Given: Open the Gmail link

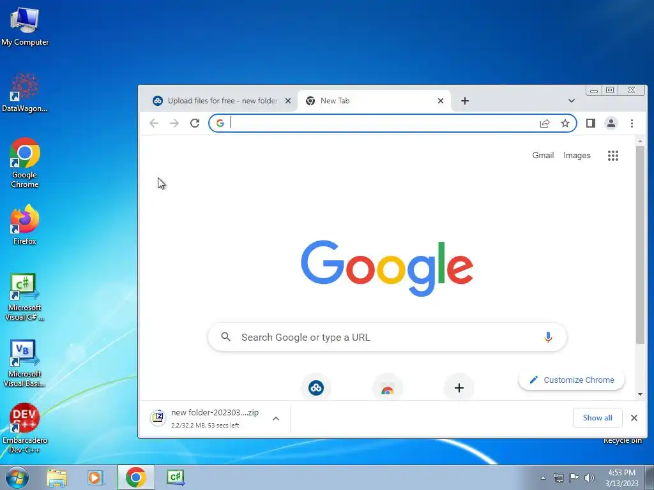Looking at the screenshot, I should (543, 156).
